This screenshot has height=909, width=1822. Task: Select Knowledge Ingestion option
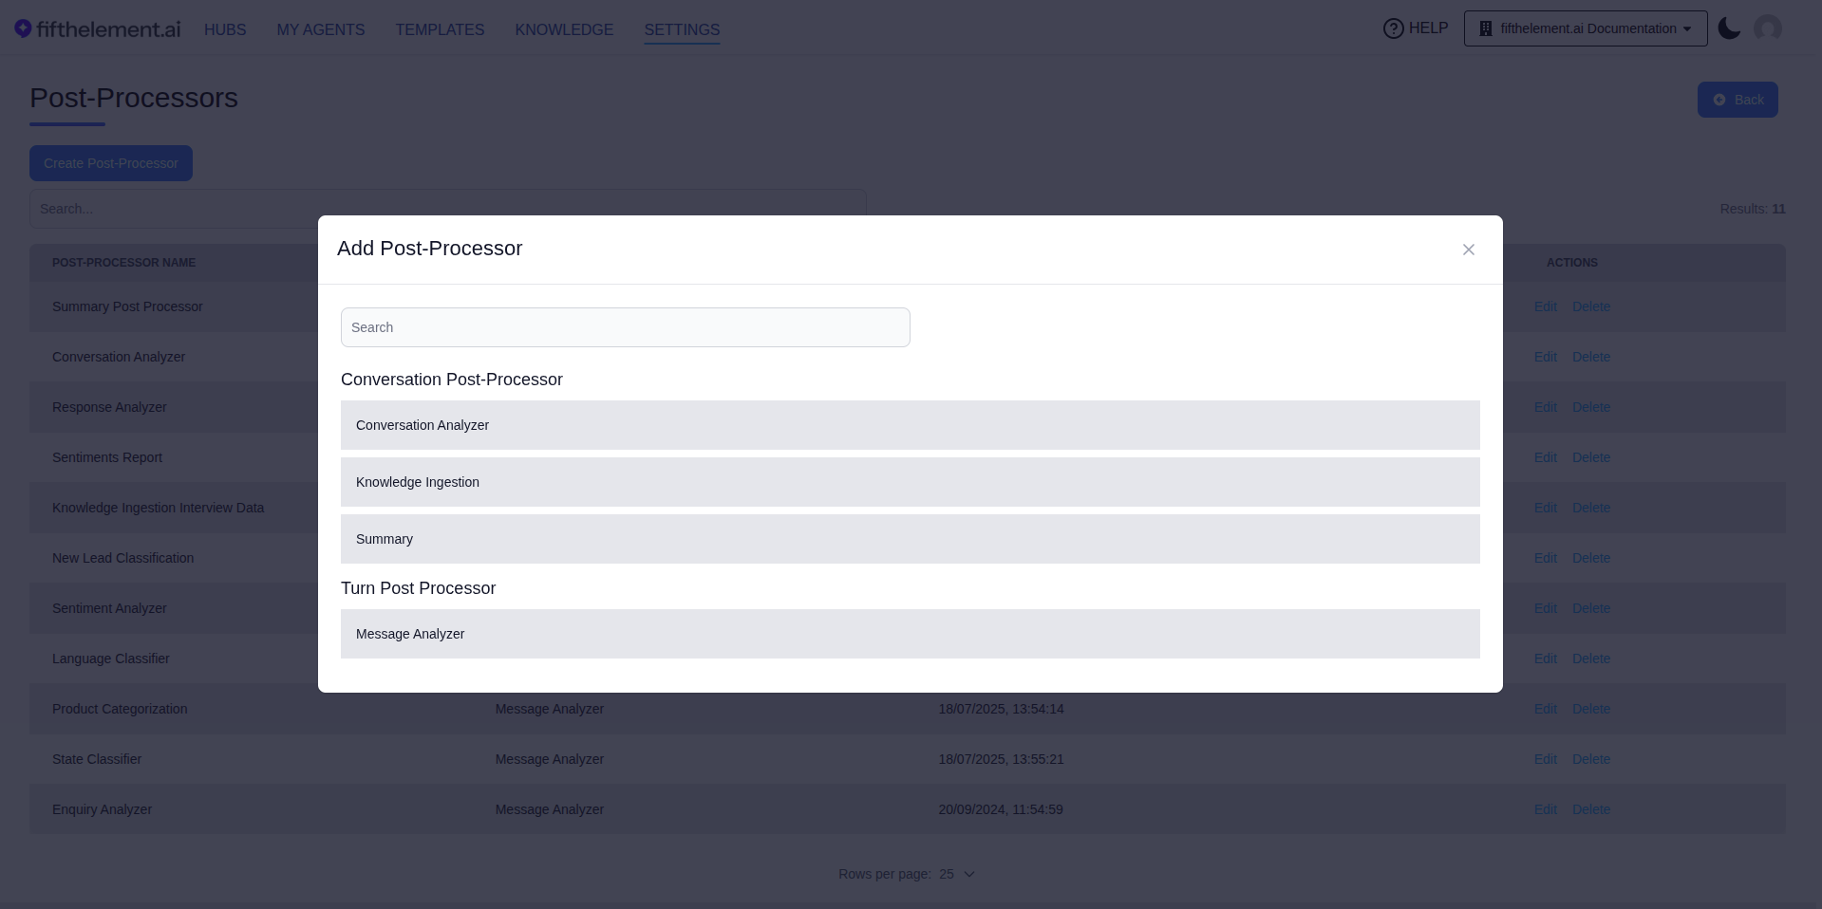910,482
